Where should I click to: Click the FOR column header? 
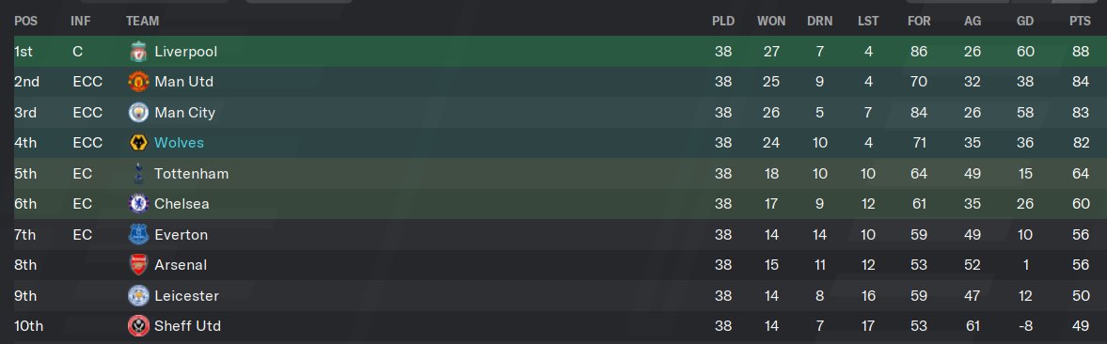point(919,21)
